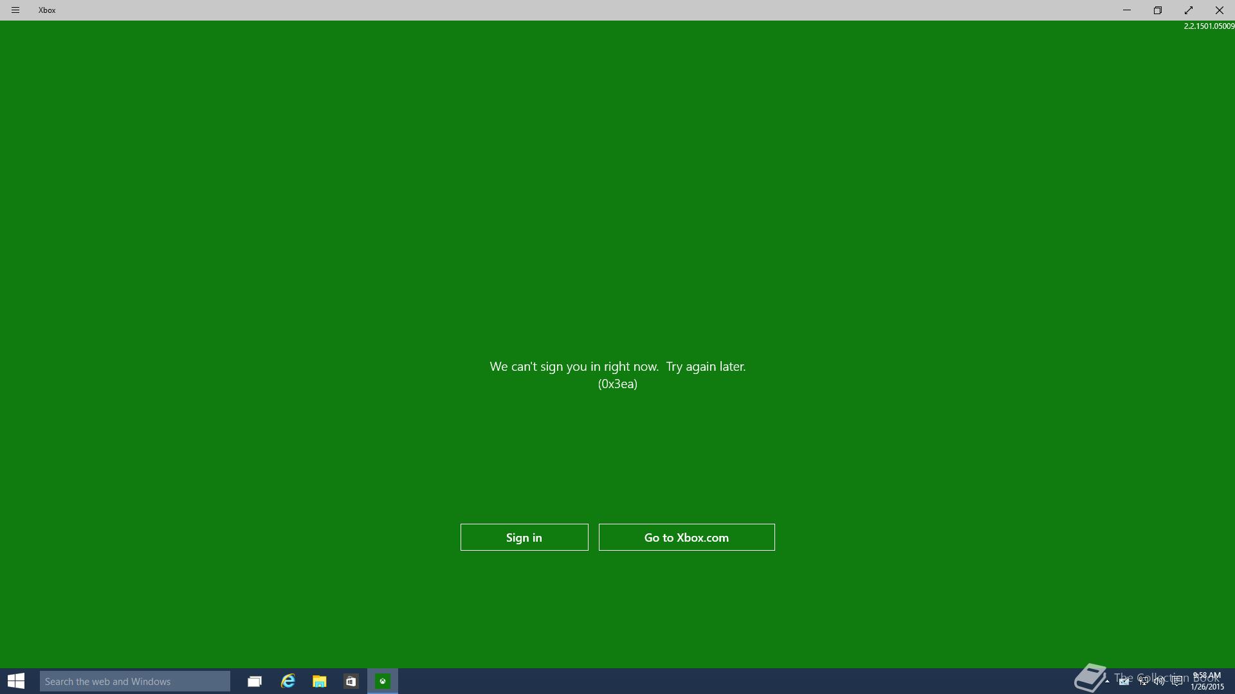Click the version number 2.2.1501.05009
This screenshot has height=694, width=1235.
pos(1209,26)
